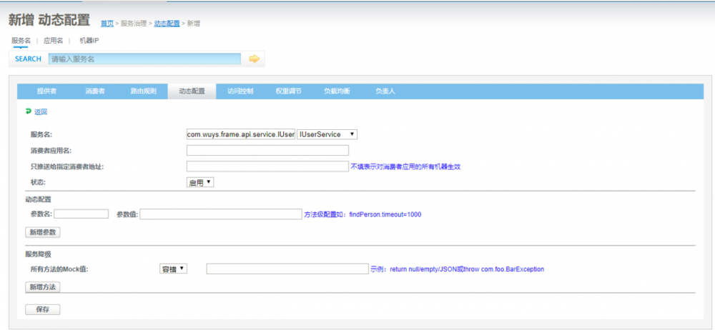715x330 pixels.
Task: Click the 保存 button
Action: (42, 309)
